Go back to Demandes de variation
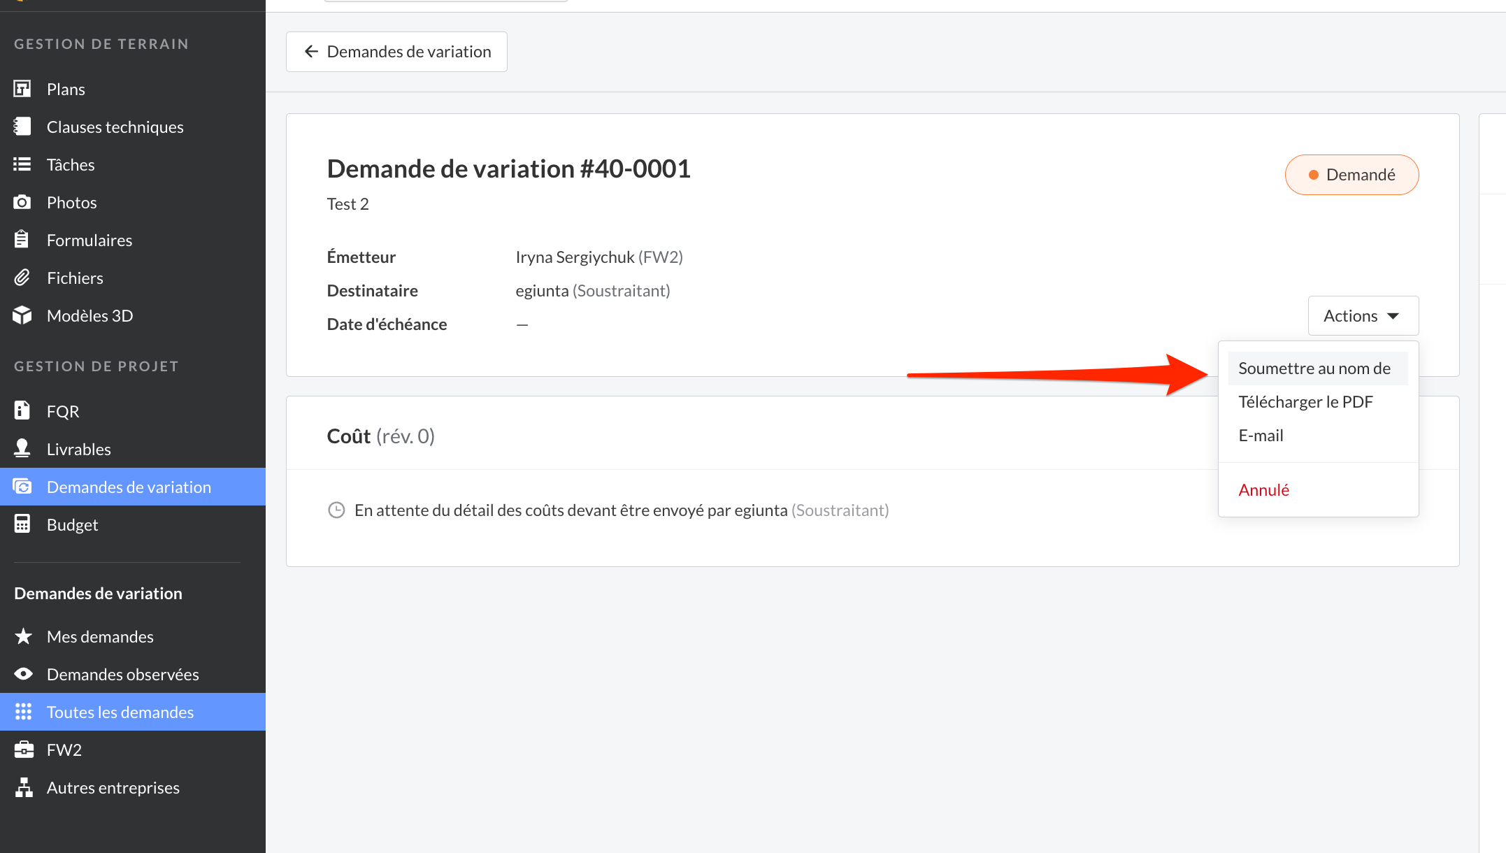 tap(396, 52)
